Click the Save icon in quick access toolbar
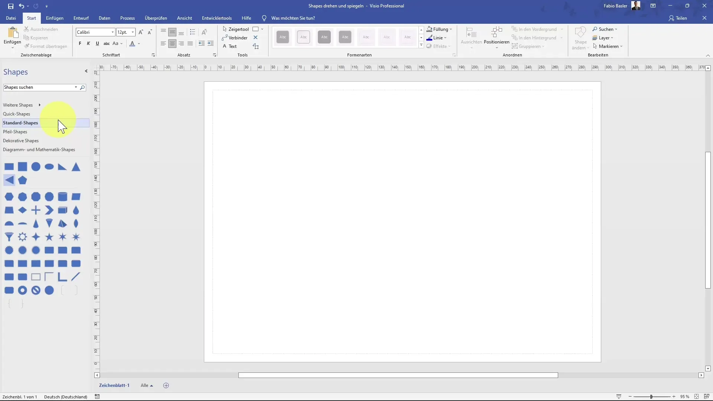713x401 pixels. [10, 6]
